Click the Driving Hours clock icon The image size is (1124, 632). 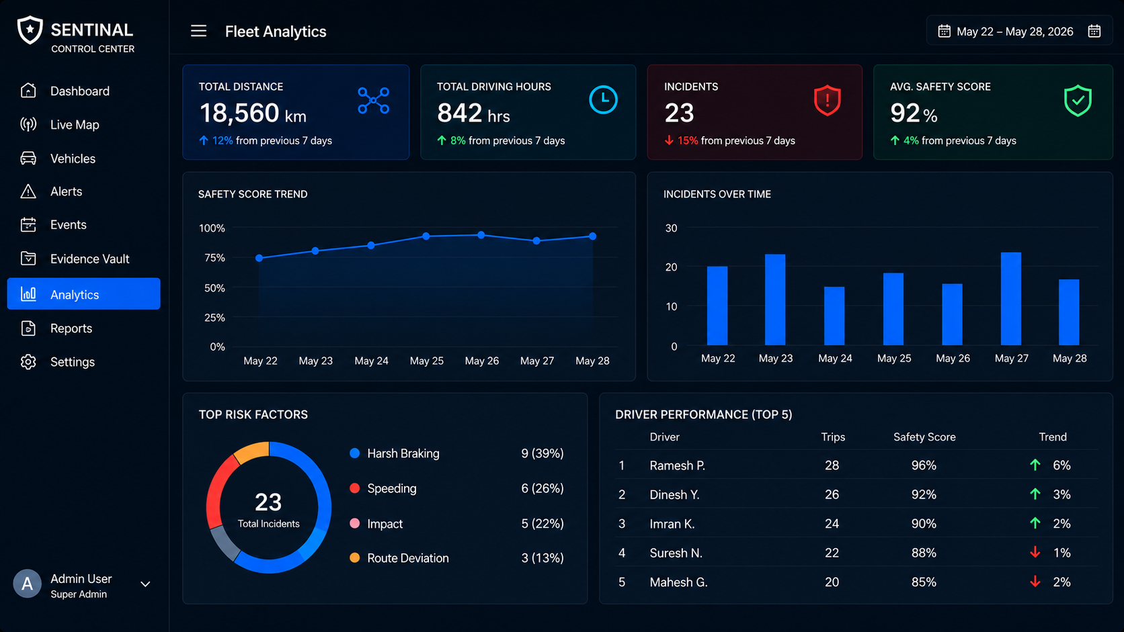(603, 100)
